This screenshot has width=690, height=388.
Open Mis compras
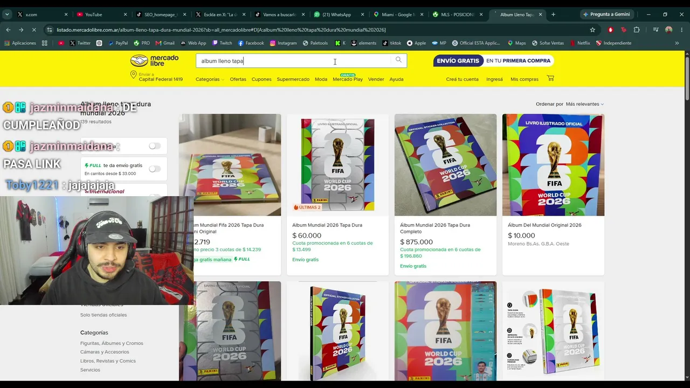point(525,79)
